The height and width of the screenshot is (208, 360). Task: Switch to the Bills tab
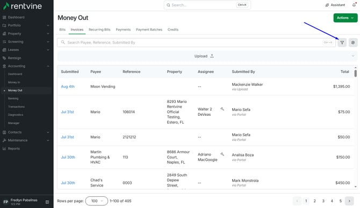click(x=62, y=29)
